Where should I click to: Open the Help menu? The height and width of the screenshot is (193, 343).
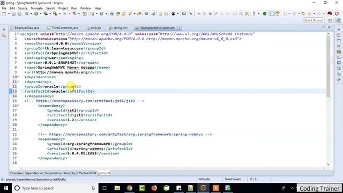[x=98, y=8]
